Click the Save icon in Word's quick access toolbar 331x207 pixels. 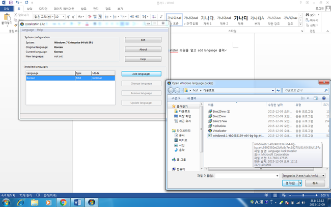(x=11, y=3)
